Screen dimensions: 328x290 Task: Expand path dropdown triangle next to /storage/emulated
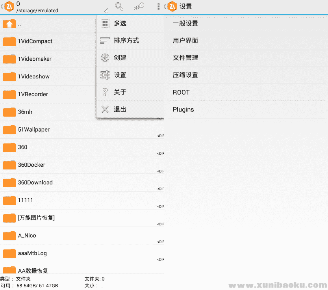(x=106, y=11)
